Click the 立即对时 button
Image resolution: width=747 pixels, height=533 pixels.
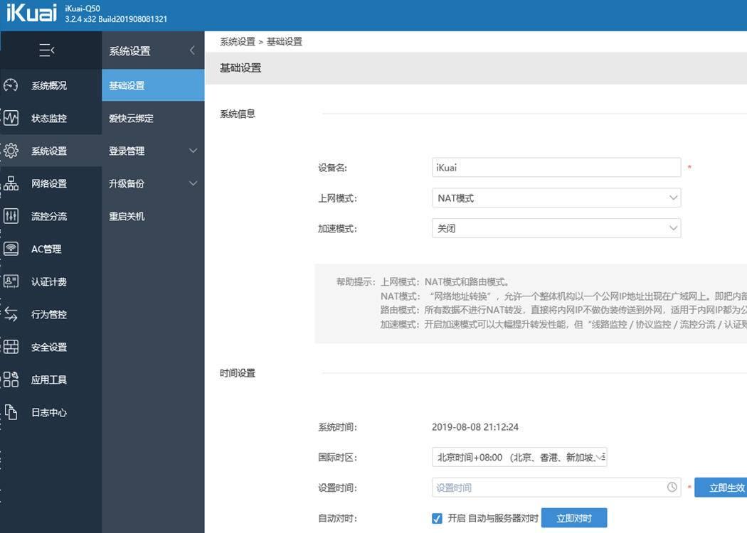click(574, 517)
